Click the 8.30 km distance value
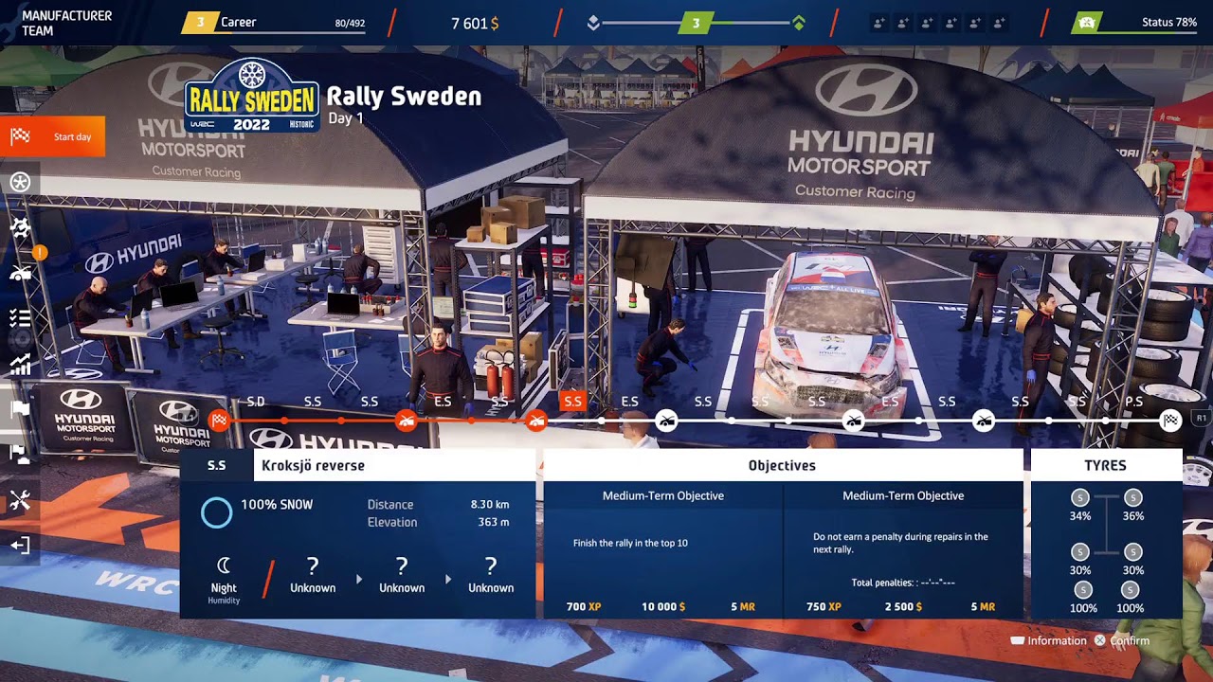 coord(490,505)
